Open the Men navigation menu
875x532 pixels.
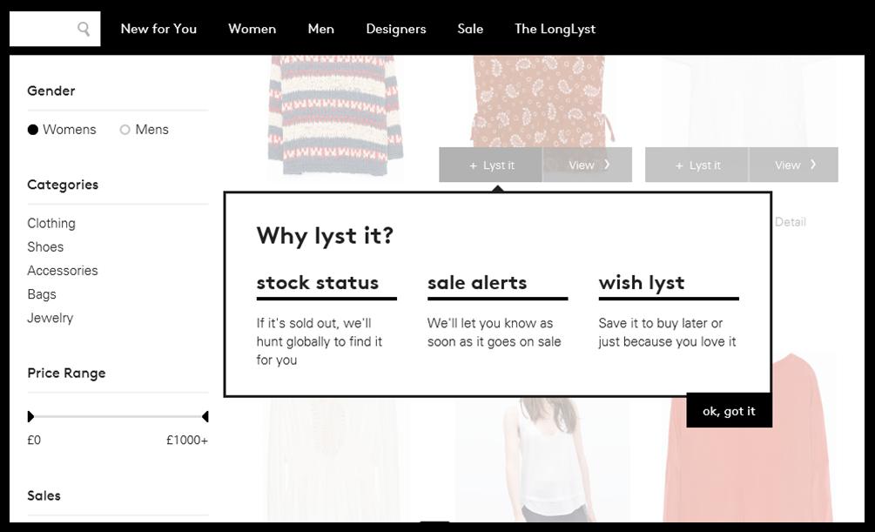[320, 29]
